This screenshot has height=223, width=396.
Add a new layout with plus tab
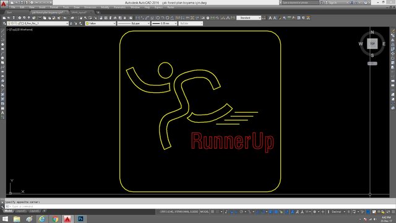coord(44,211)
